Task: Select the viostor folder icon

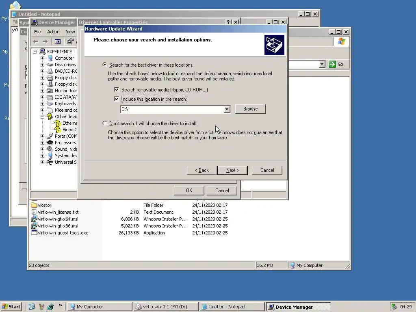Action: click(34, 205)
